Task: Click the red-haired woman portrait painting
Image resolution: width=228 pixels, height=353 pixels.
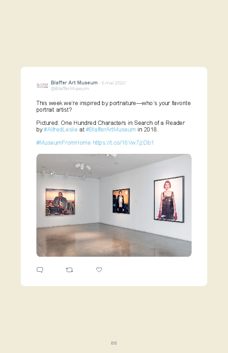Action: pos(169,200)
